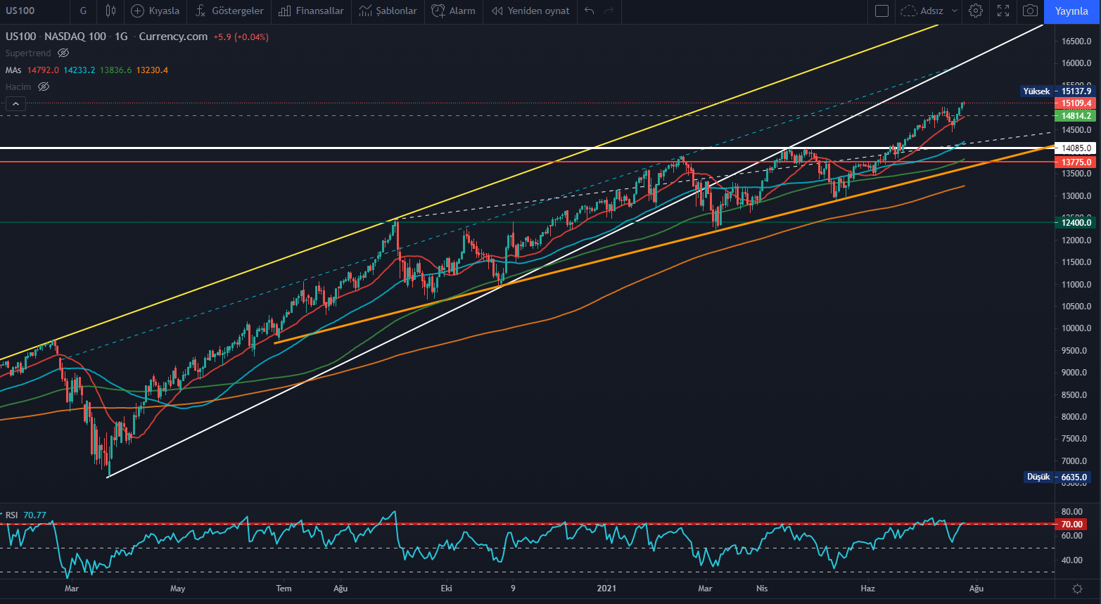The height and width of the screenshot is (604, 1101).
Task: Take a chart snapshot with camera
Action: (x=1030, y=11)
